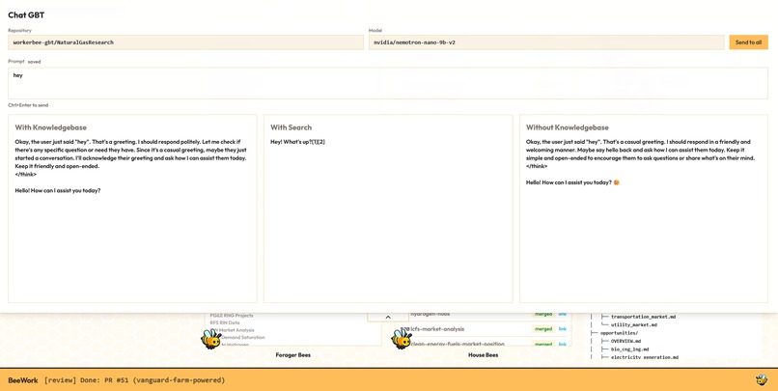The image size is (778, 391).
Task: Click inside the Prompt text area
Action: [x=388, y=83]
